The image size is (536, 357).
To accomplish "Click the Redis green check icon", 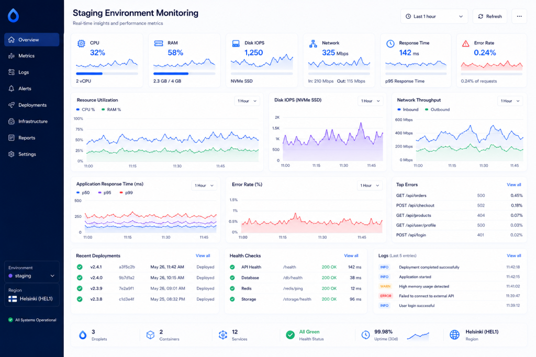I will (x=232, y=289).
